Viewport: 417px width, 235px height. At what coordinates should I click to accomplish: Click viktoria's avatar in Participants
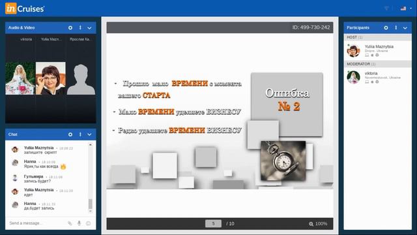353,77
